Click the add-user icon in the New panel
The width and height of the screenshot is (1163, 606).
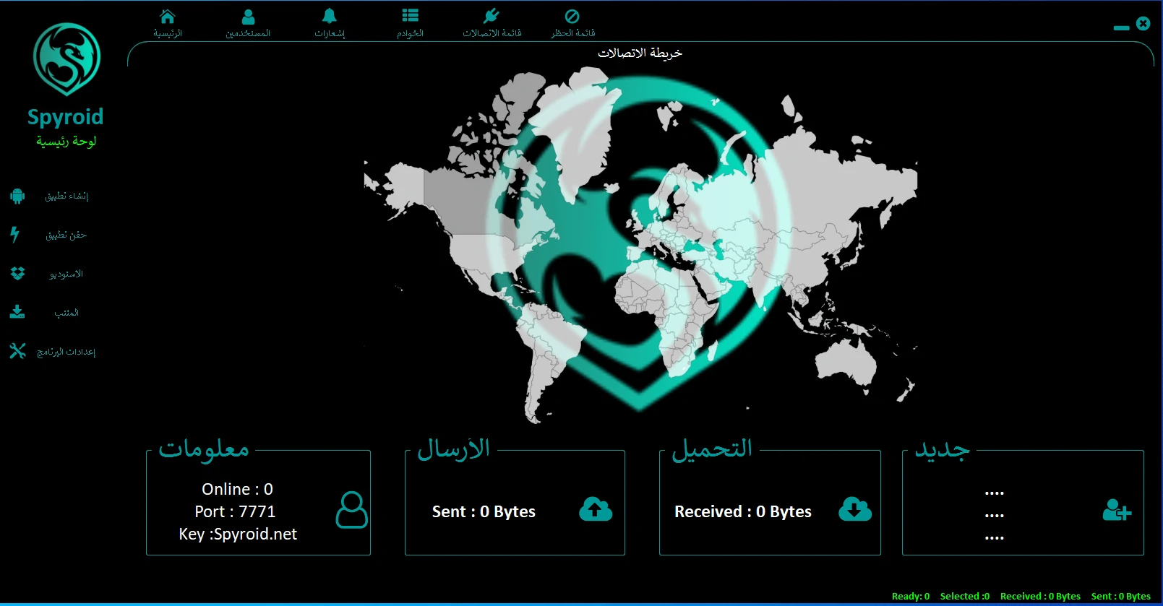(1116, 511)
